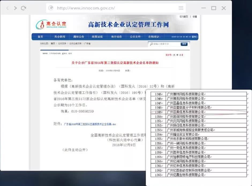
Task: Click row number 1347 in the table
Action: tap(158, 103)
